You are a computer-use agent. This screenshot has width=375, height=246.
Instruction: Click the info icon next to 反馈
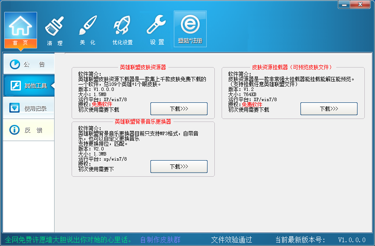coord(14,130)
